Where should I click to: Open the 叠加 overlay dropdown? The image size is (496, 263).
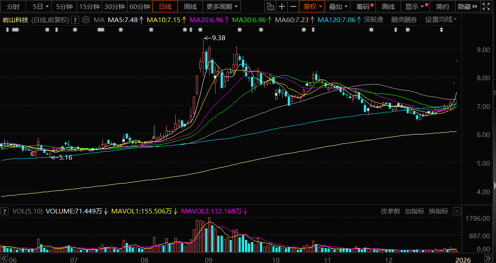[338, 6]
